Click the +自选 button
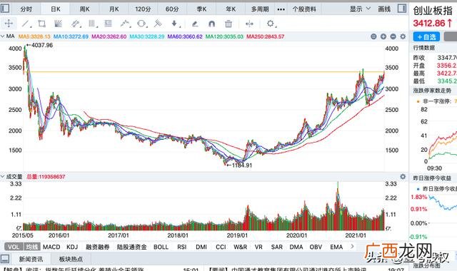457x271 pixels. coord(426,37)
